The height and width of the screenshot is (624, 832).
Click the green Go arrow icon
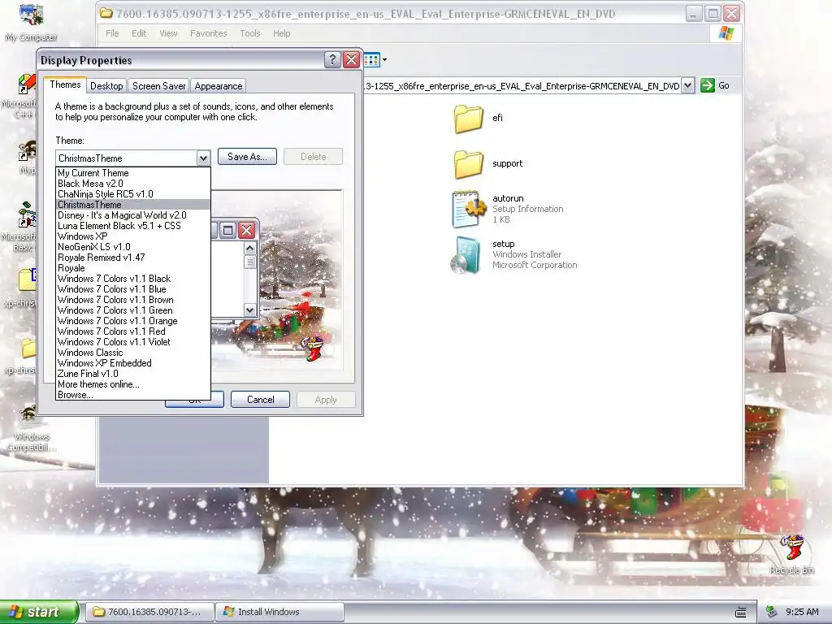708,85
